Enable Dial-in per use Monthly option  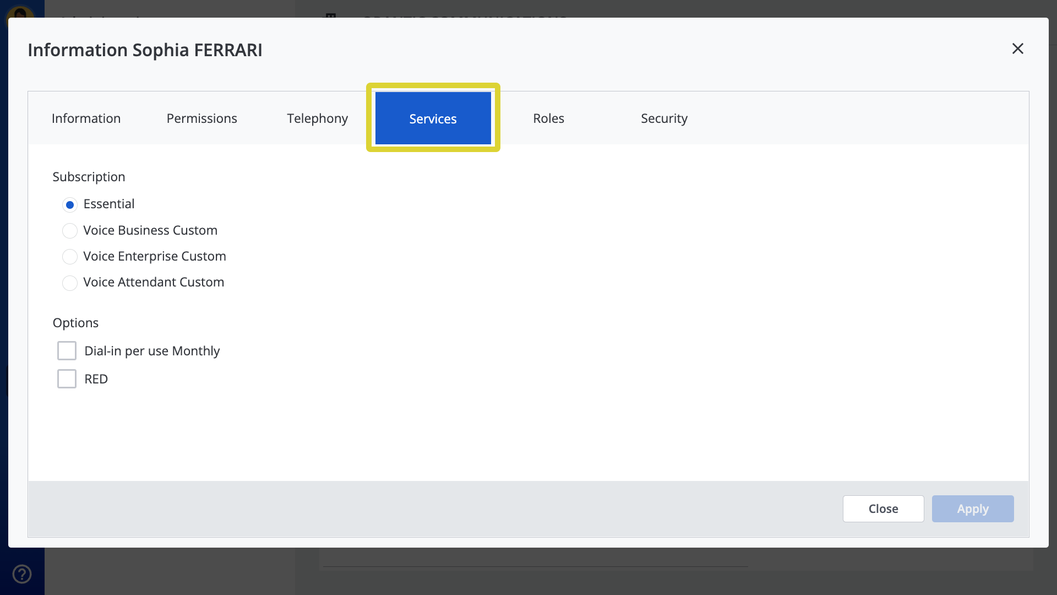(x=67, y=350)
